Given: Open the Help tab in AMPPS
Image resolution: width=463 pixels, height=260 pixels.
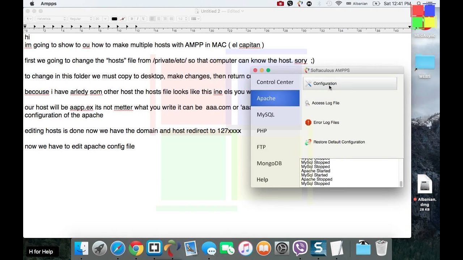Looking at the screenshot, I should click(x=275, y=179).
